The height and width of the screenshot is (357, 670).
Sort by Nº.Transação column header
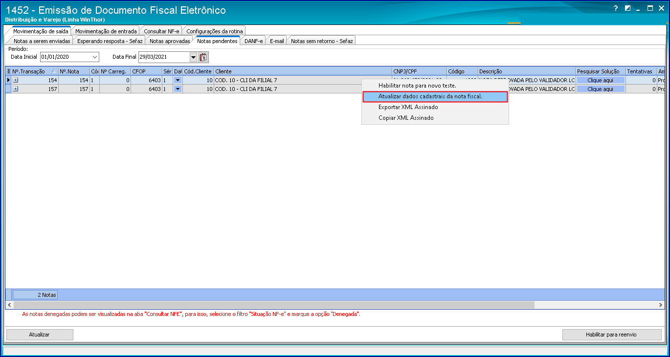tap(34, 71)
